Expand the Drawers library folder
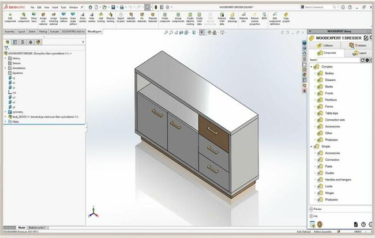The height and width of the screenshot is (238, 375). click(315, 80)
